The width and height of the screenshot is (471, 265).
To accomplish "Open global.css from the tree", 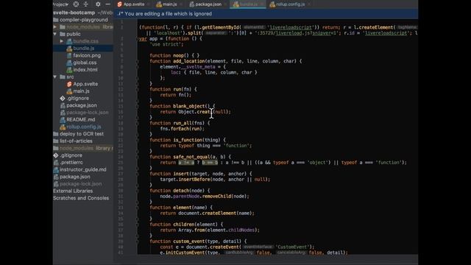I will [85, 63].
